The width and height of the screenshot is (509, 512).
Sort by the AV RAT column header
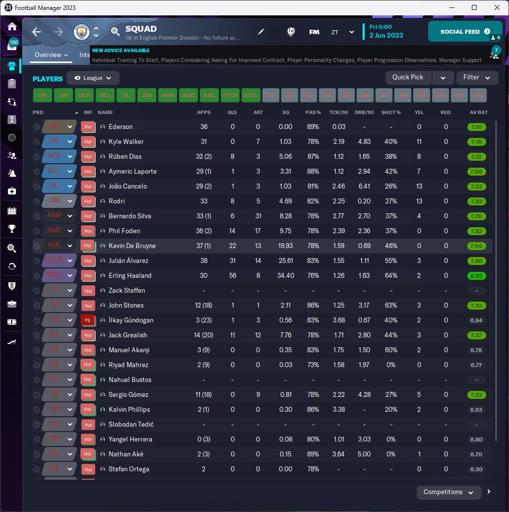(479, 112)
